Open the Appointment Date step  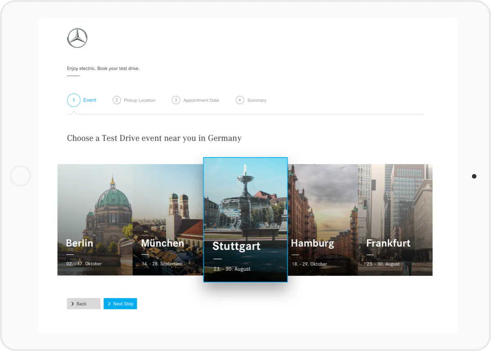click(x=201, y=100)
